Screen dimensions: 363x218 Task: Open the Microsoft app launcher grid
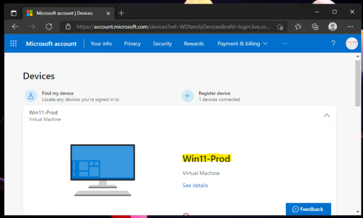coord(13,44)
